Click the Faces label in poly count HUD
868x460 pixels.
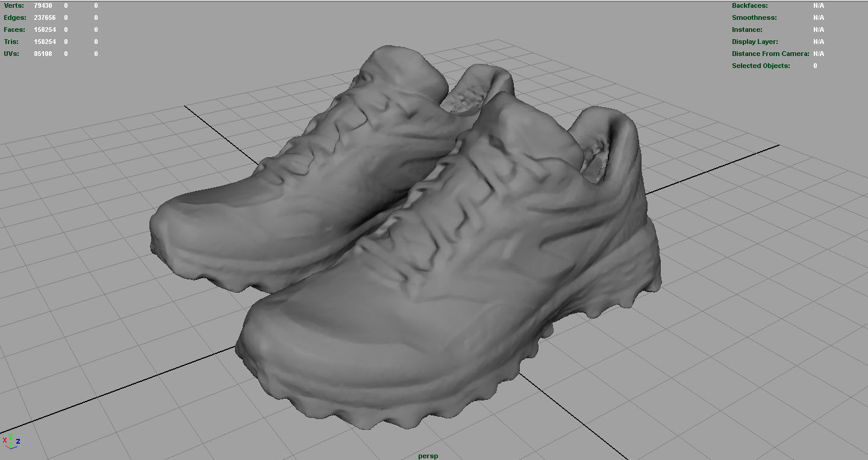click(14, 30)
